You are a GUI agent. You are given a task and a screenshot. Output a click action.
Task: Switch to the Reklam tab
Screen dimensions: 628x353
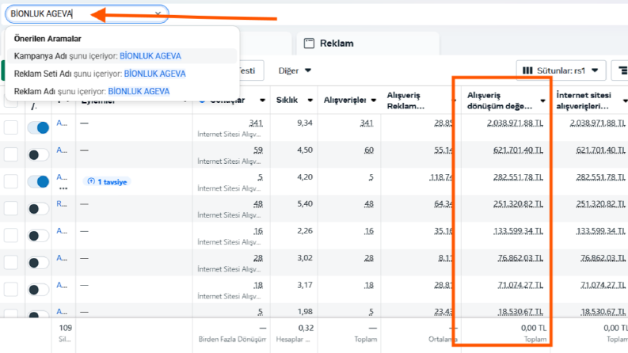[367, 44]
